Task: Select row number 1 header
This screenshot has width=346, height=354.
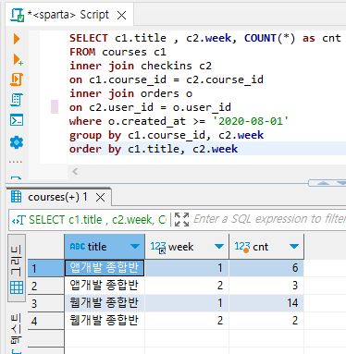Action: coord(45,268)
